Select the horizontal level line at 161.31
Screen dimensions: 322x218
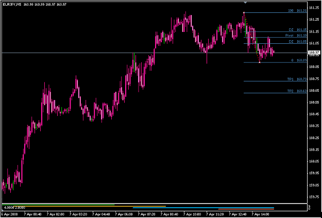(275, 13)
